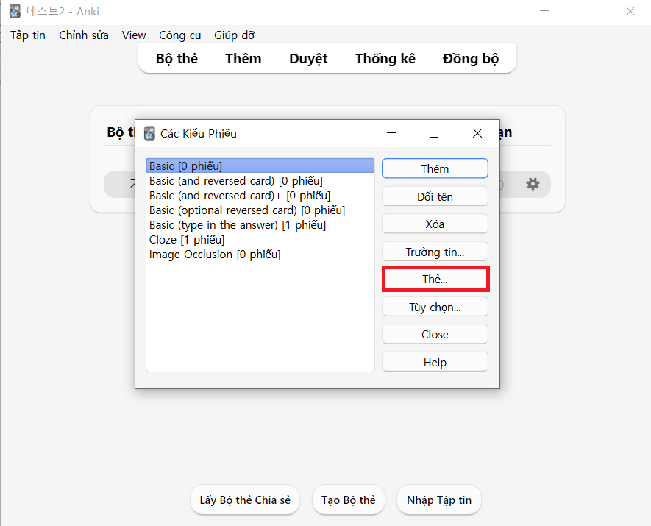This screenshot has width=651, height=526.
Task: Close the Các Kiểu Phiếu dialog with X
Action: click(477, 133)
